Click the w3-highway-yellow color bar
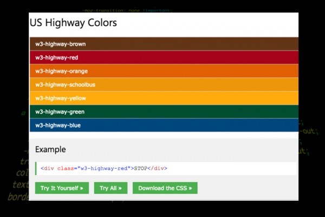 (164, 98)
